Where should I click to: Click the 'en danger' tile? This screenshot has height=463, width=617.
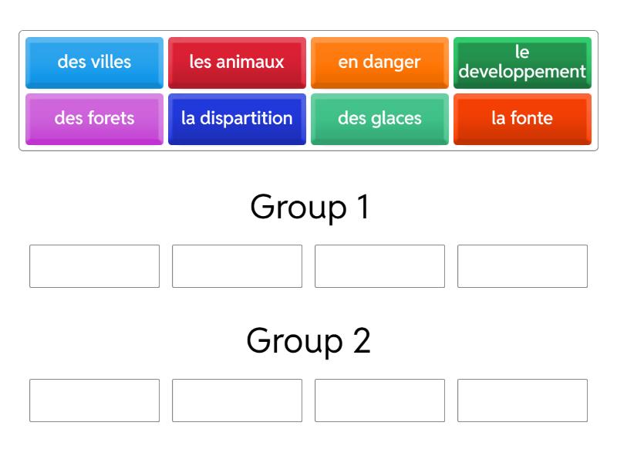pos(379,62)
